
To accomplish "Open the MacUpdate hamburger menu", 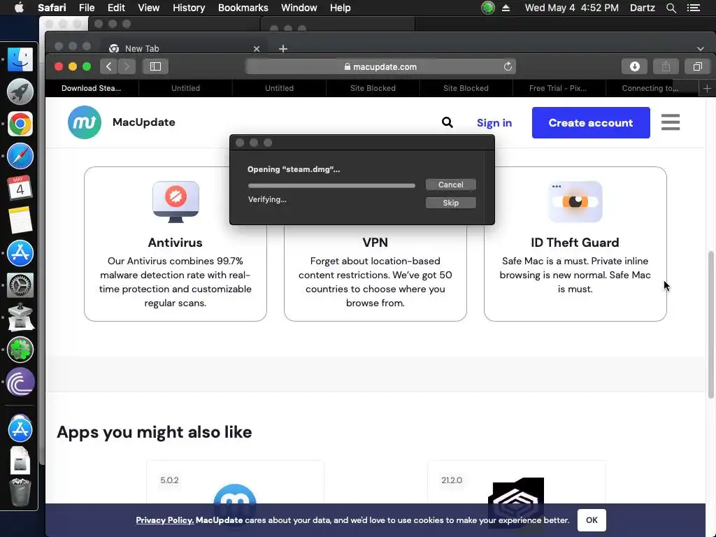I will 671,122.
